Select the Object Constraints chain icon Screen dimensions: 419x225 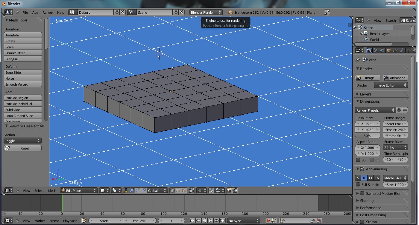[x=395, y=50]
